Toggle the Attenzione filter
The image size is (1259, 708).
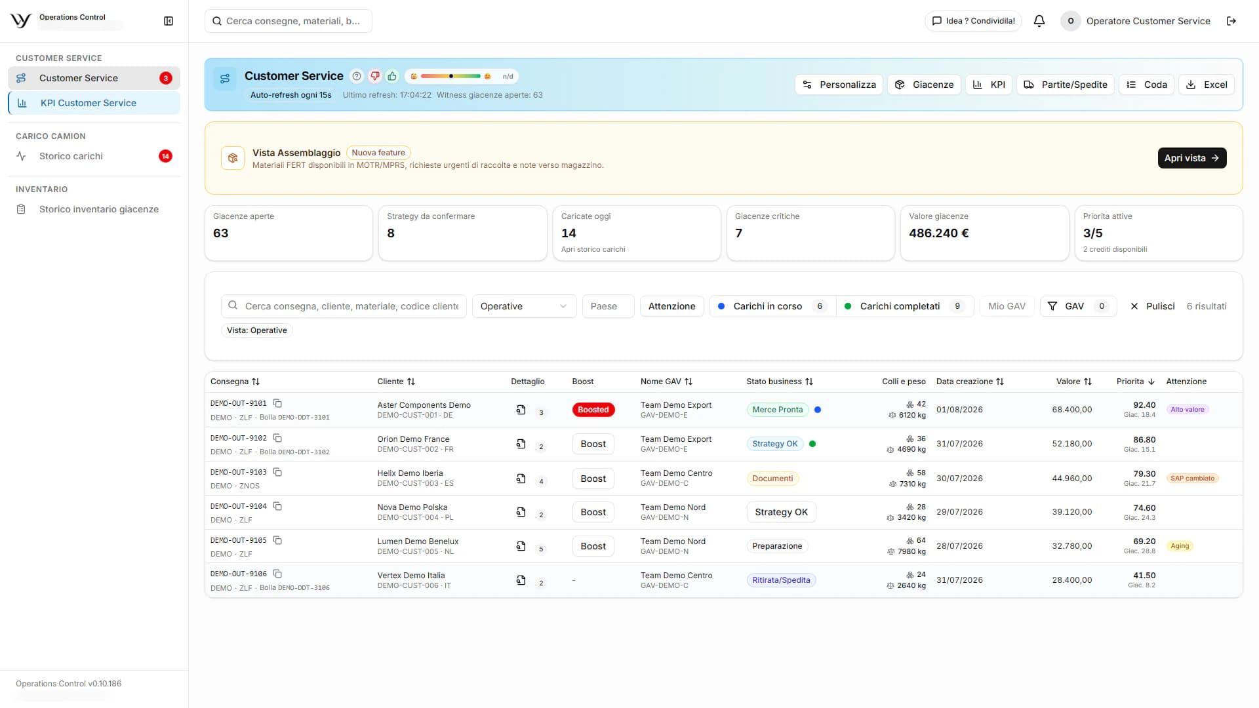click(671, 306)
